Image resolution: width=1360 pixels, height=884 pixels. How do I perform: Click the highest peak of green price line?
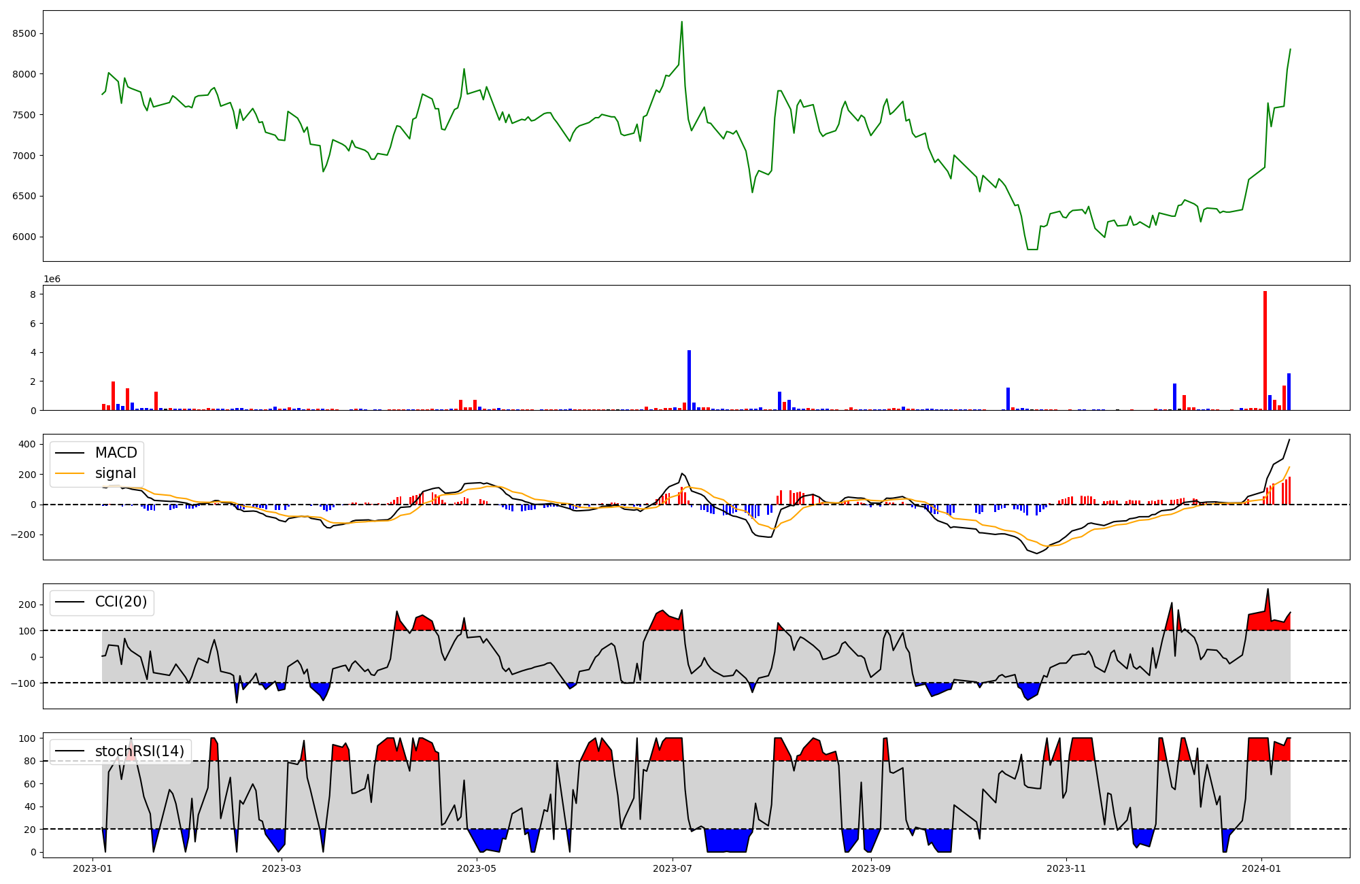coord(681,22)
